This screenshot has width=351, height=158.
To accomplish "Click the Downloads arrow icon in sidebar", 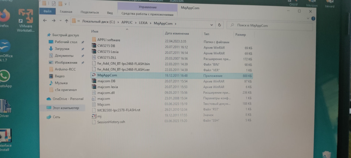I will click(51, 49).
